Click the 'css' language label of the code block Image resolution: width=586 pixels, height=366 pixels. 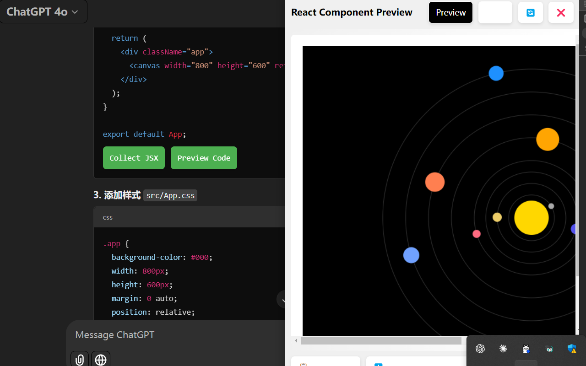pyautogui.click(x=108, y=217)
